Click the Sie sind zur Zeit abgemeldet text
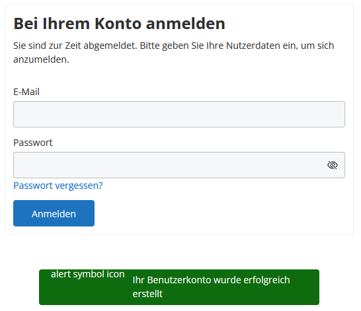Image resolution: width=361 pixels, height=311 pixels. pos(75,46)
